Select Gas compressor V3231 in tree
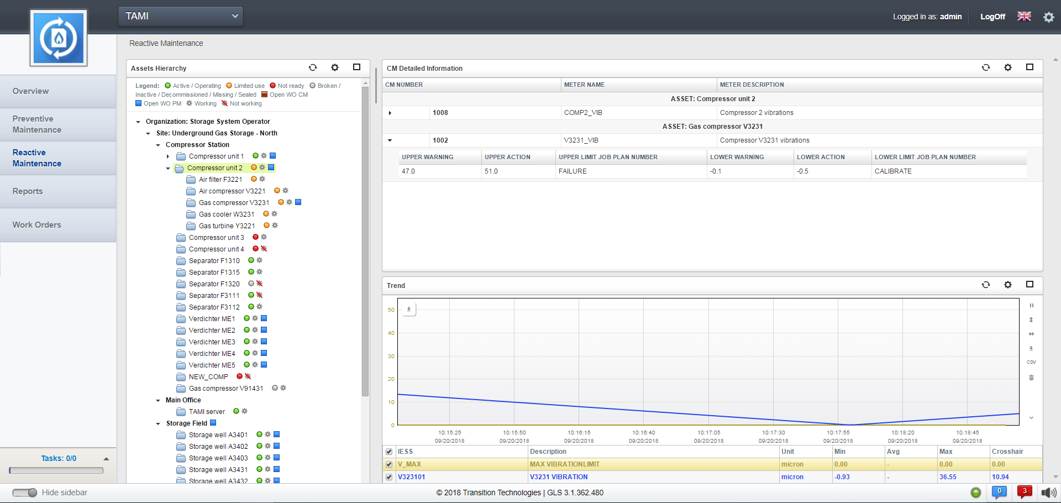The height and width of the screenshot is (503, 1061). (234, 203)
